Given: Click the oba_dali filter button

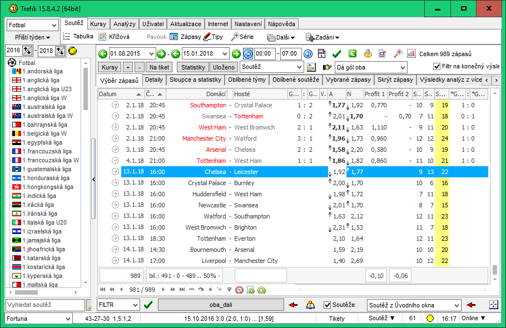Looking at the screenshot, I should pos(221,305).
